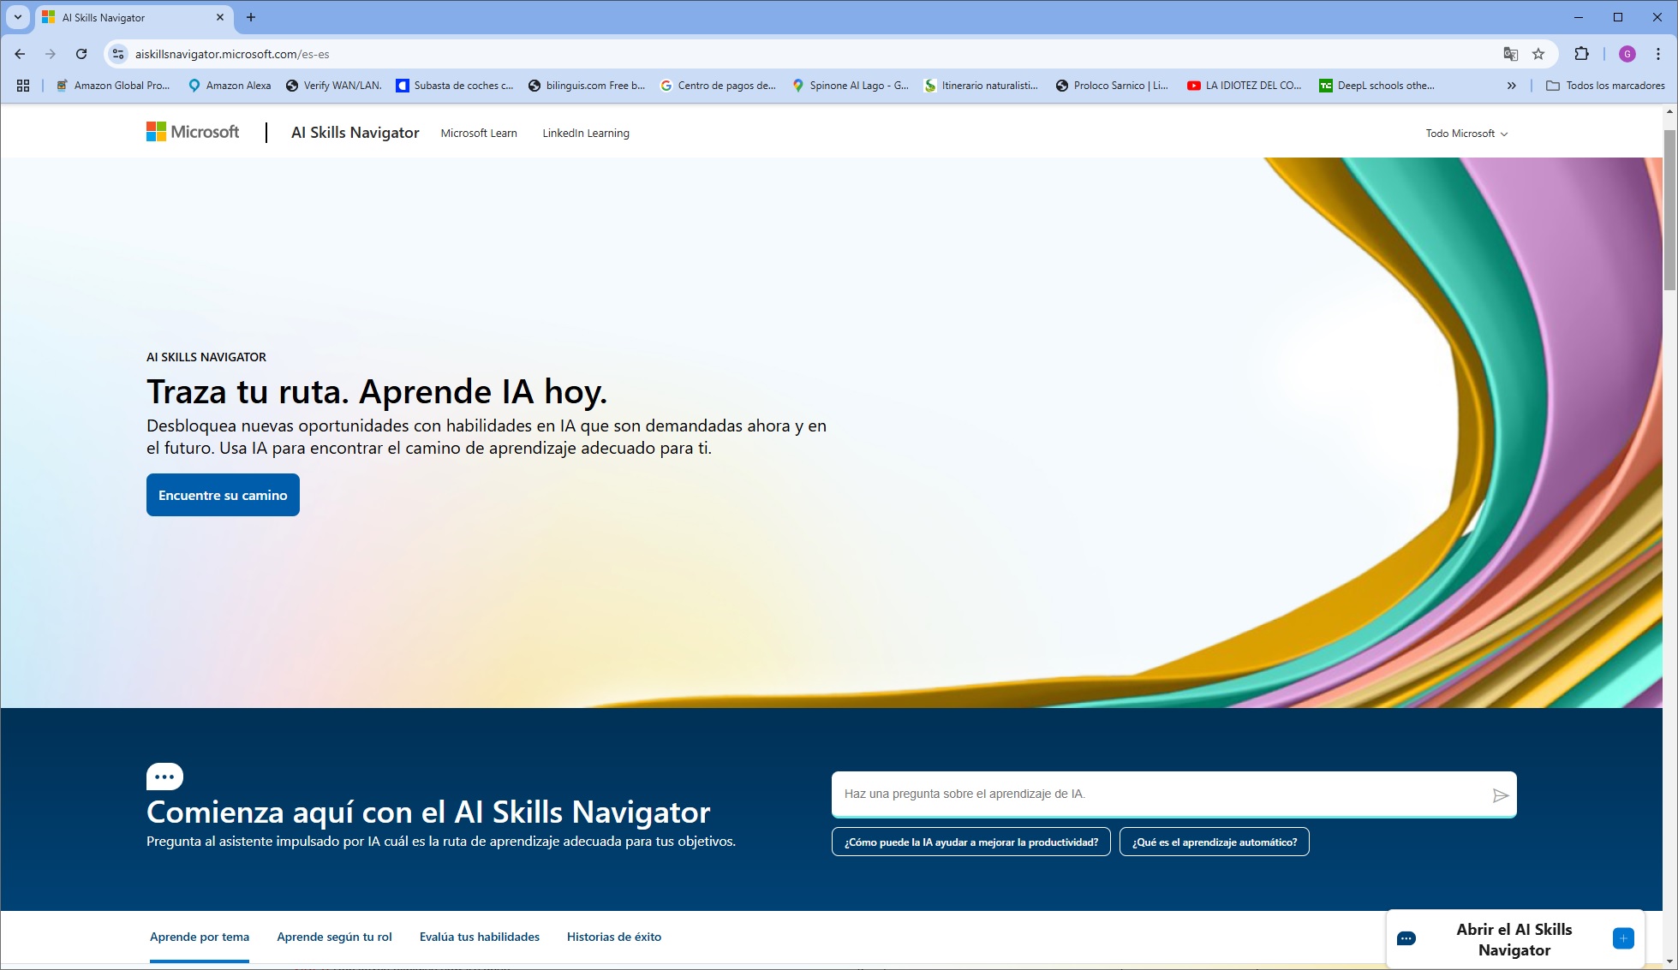Click the Microsoft logo
Screen dimensions: 1678x970
(193, 132)
